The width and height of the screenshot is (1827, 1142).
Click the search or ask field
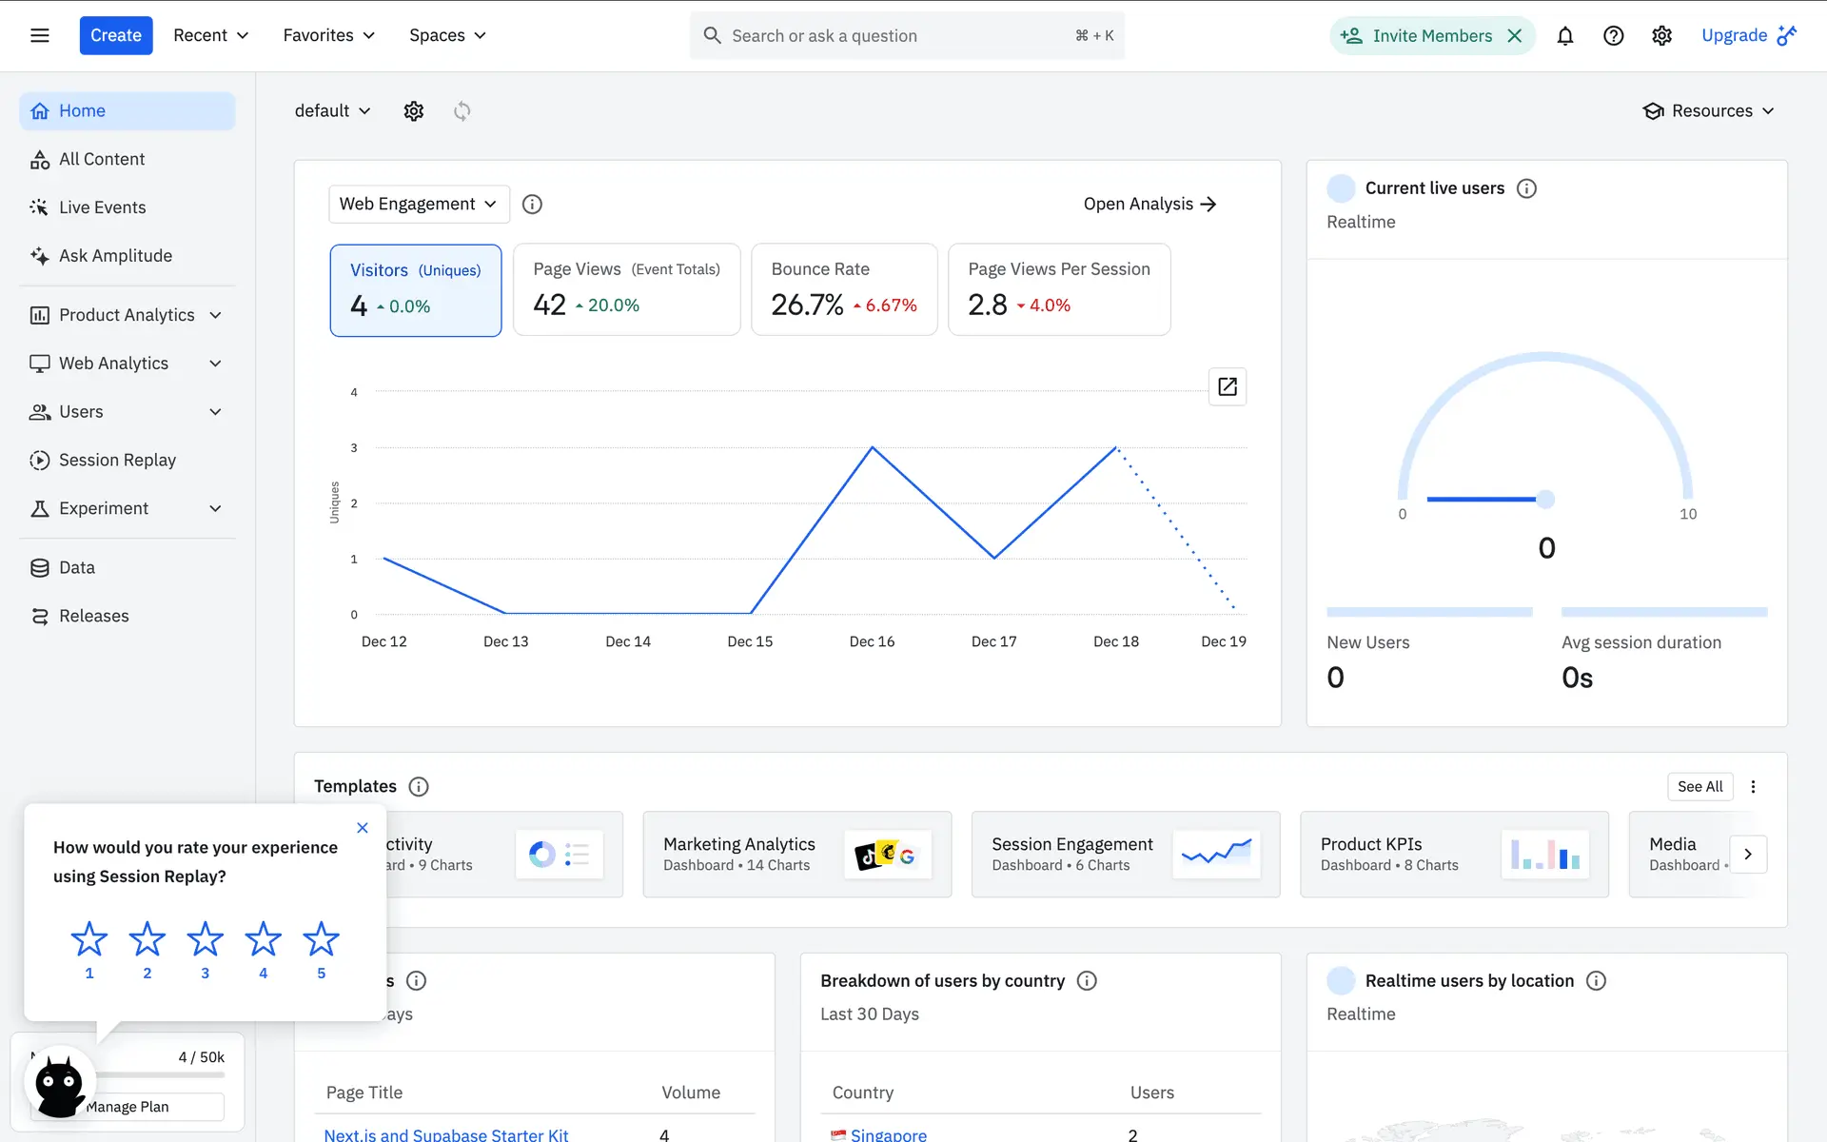point(894,36)
